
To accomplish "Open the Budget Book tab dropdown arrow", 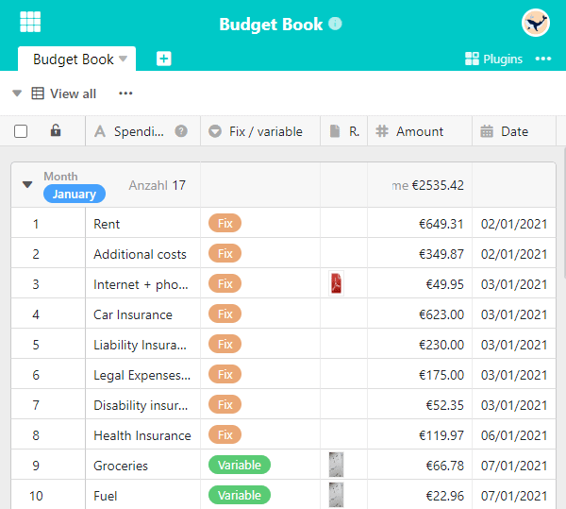I will [123, 59].
